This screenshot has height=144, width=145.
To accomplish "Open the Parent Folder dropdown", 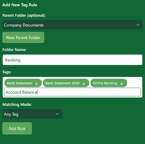I will click(x=72, y=25).
